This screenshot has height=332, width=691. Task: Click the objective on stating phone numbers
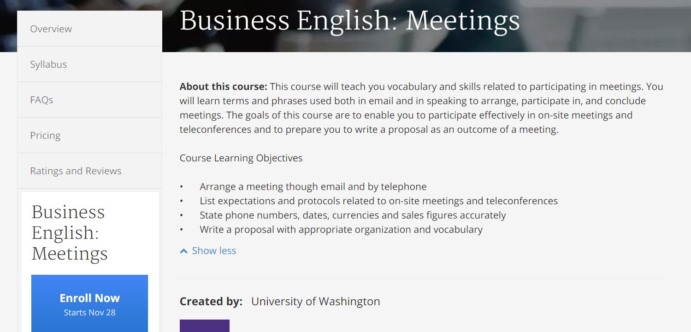pos(353,215)
